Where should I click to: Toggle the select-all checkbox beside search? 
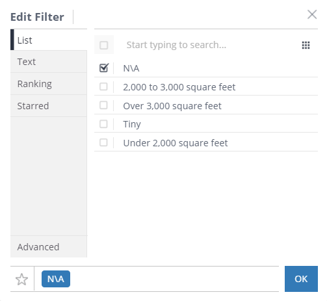click(104, 45)
